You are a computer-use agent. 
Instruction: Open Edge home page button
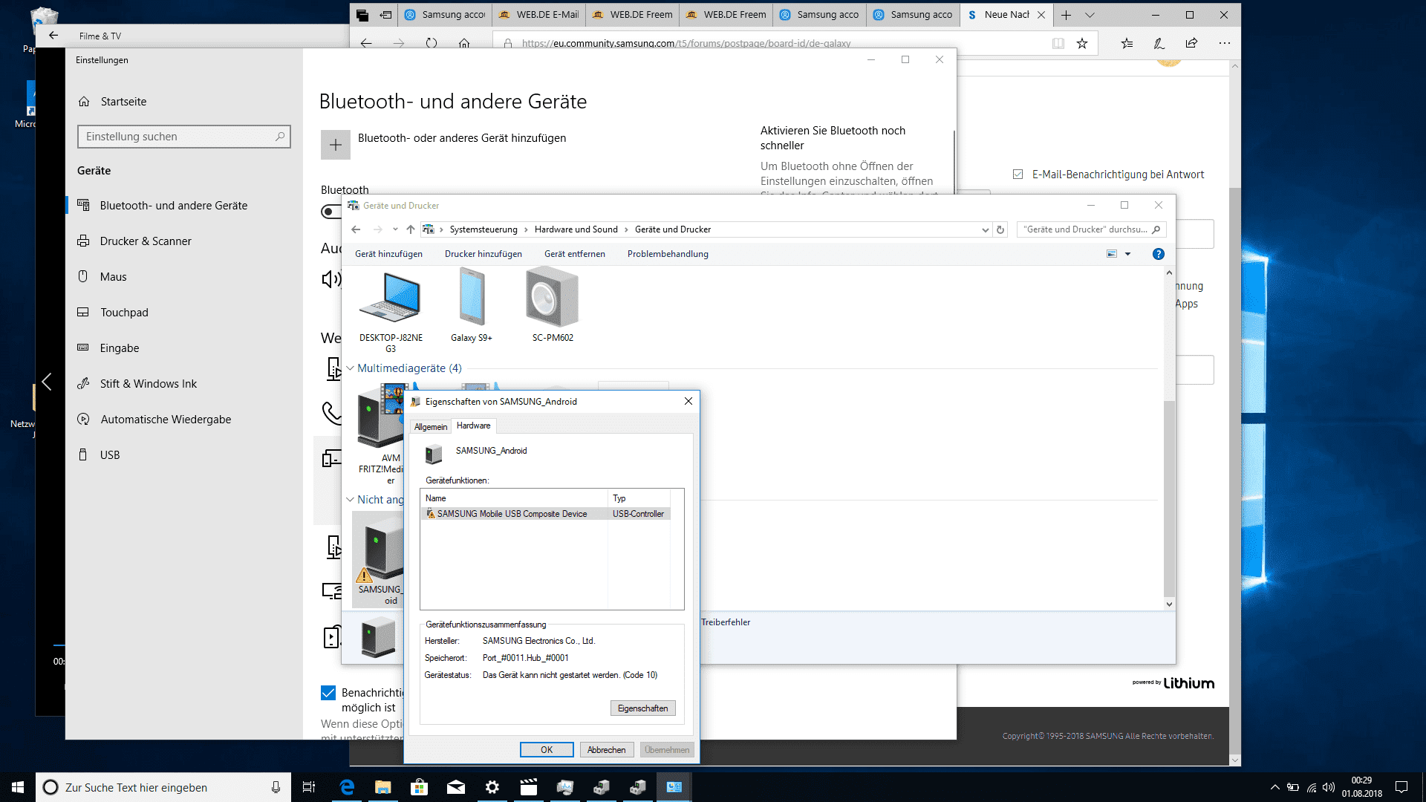pos(464,43)
